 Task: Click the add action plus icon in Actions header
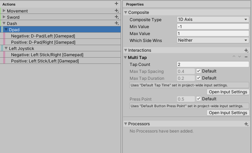(x=116, y=3)
